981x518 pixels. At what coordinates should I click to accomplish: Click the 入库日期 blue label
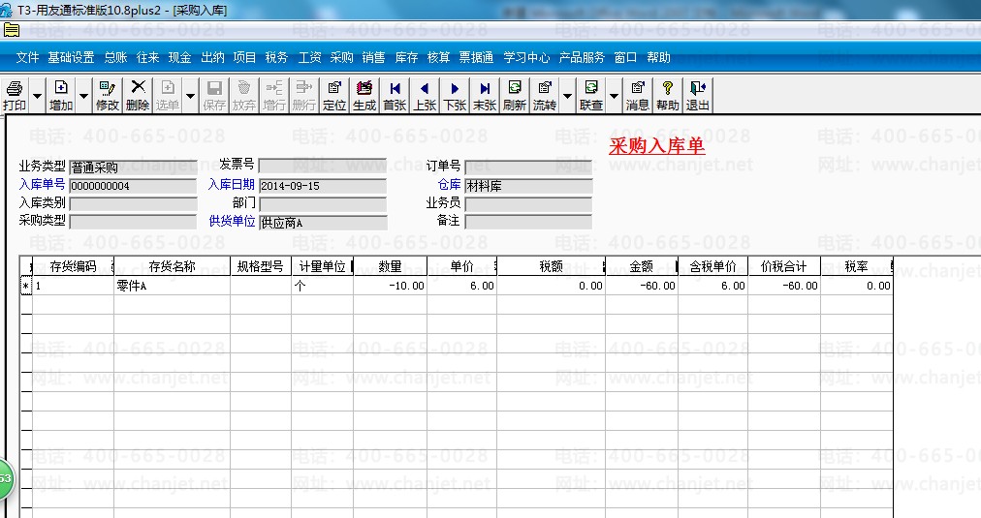pyautogui.click(x=232, y=184)
